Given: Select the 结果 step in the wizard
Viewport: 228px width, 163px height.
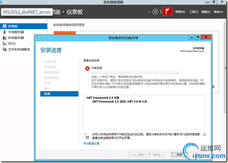Looking at the screenshot, I should coord(59,94).
